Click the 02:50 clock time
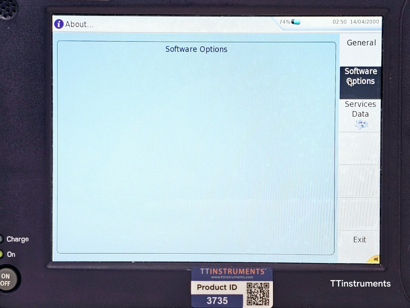Screen dimensions: 410x308 point(340,22)
